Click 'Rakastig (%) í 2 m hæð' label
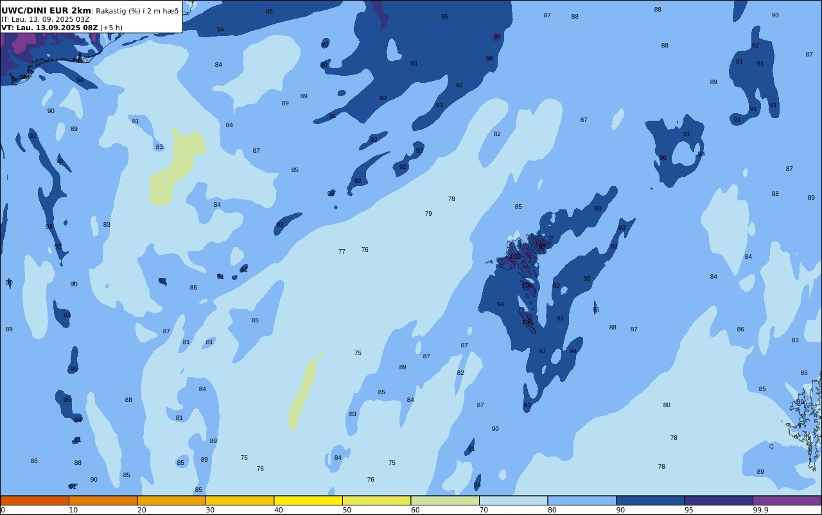 point(137,11)
